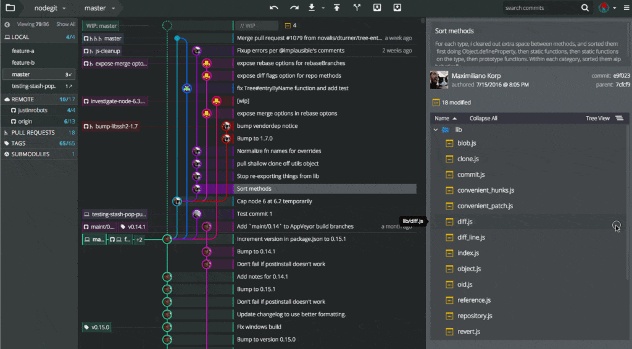Click the Undo arrow icon in toolbar
The width and height of the screenshot is (632, 349).
click(273, 7)
